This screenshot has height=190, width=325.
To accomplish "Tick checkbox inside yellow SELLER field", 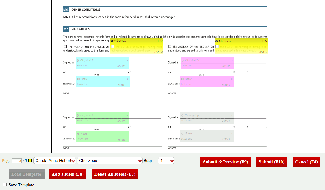I will [x=217, y=47].
